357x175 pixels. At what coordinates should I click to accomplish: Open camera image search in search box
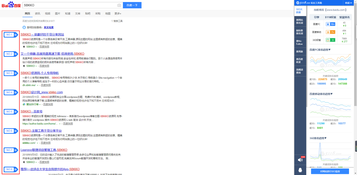(119, 5)
